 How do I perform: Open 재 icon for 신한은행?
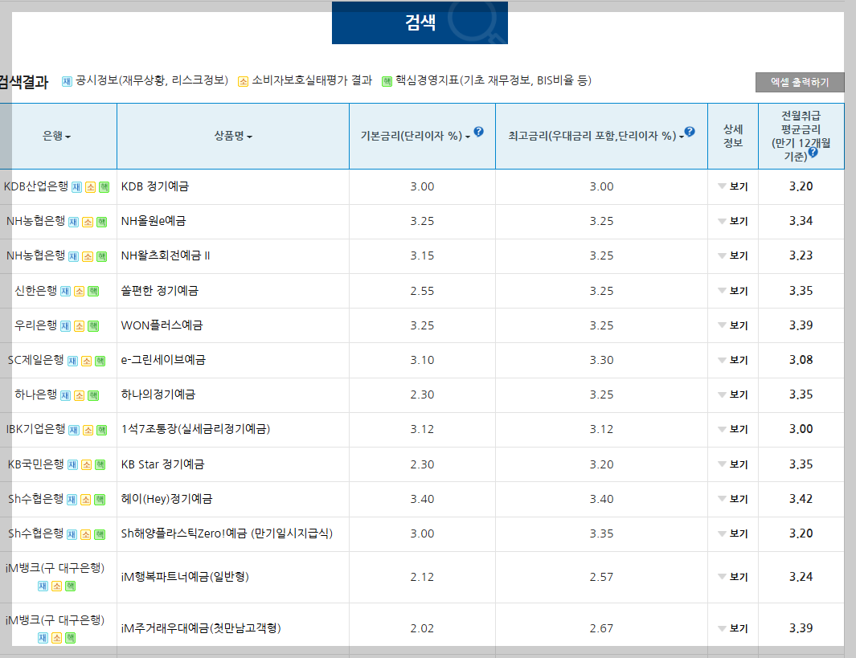(x=66, y=292)
